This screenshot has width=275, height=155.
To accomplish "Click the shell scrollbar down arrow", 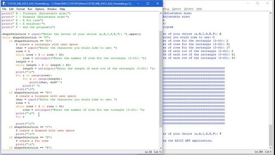I will tap(270, 148).
